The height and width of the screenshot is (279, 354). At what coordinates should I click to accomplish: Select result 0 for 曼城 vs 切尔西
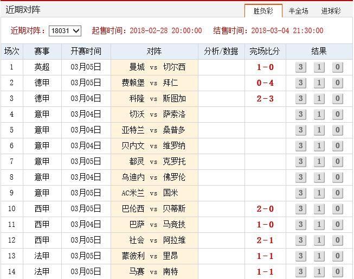338,67
